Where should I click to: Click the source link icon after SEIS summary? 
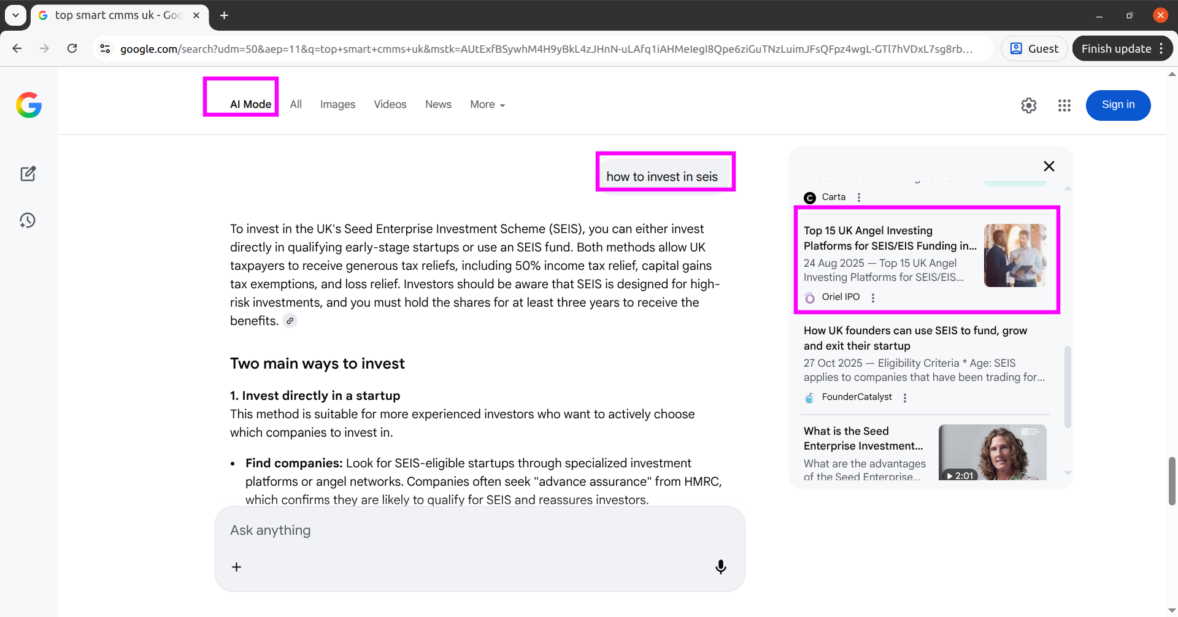(290, 320)
